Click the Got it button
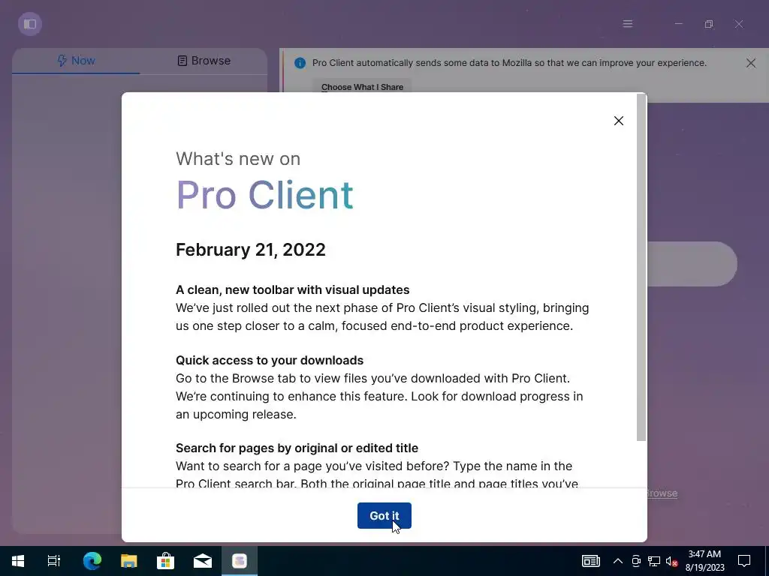 [384, 515]
